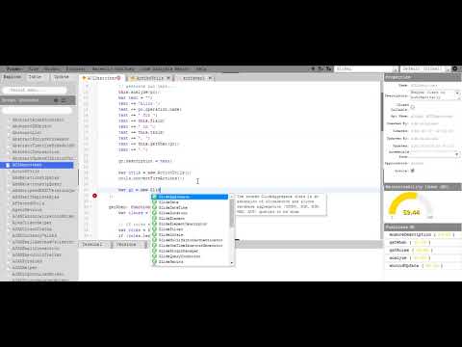This screenshot has height=347, width=462.
Task: Click the Maintainability Index gauge
Action: [x=410, y=204]
